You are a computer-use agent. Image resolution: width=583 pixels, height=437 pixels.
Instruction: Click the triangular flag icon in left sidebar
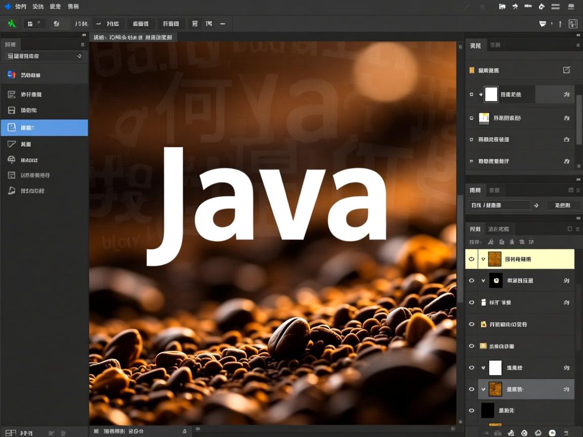tap(11, 144)
